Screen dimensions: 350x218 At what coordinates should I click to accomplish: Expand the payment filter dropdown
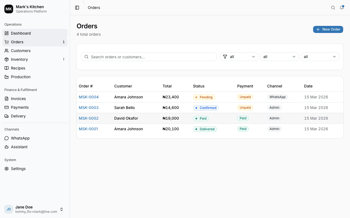[279, 56]
